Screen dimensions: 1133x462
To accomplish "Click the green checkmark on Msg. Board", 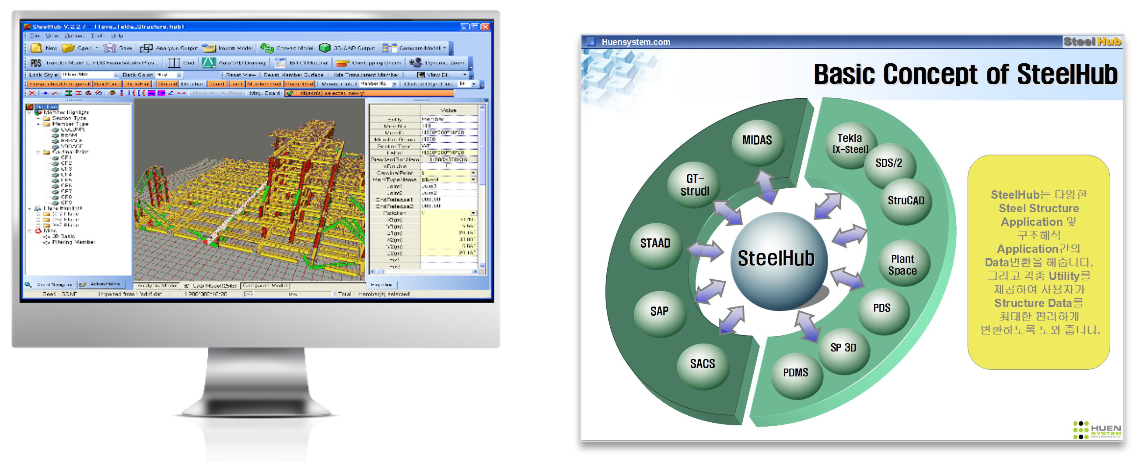I will point(290,93).
